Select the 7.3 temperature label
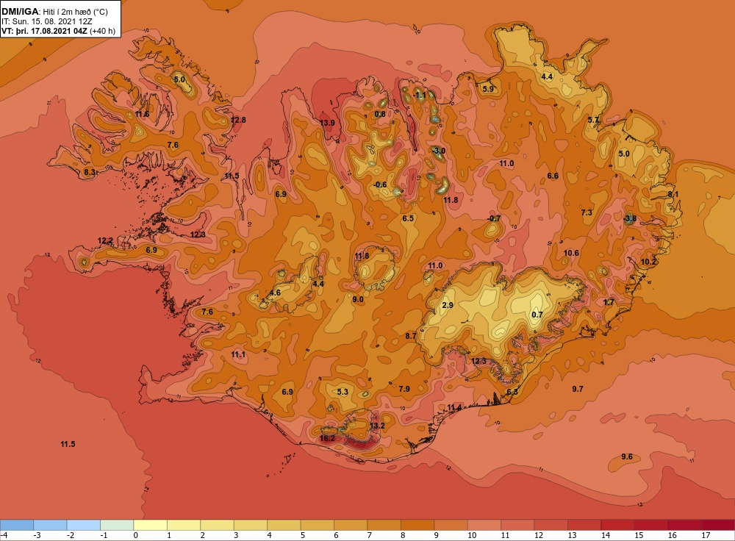This screenshot has width=735, height=541. point(587,212)
